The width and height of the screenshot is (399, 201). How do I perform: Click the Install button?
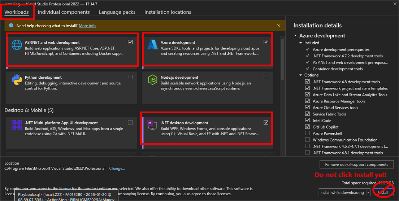click(383, 193)
